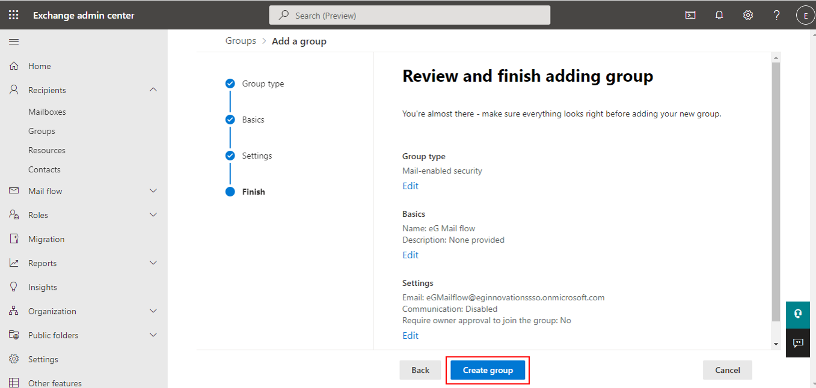This screenshot has height=388, width=816.
Task: Click the Public folders icon
Action: [x=14, y=335]
